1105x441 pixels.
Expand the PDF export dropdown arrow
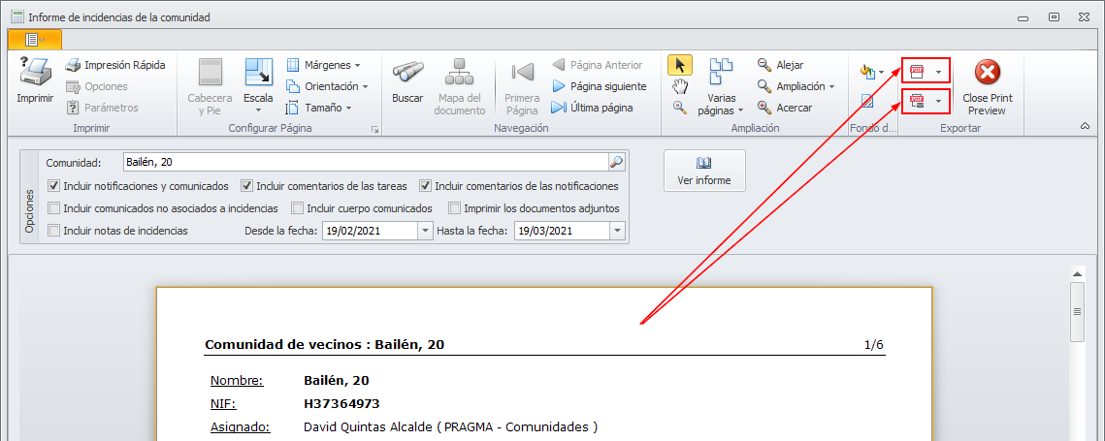(938, 72)
